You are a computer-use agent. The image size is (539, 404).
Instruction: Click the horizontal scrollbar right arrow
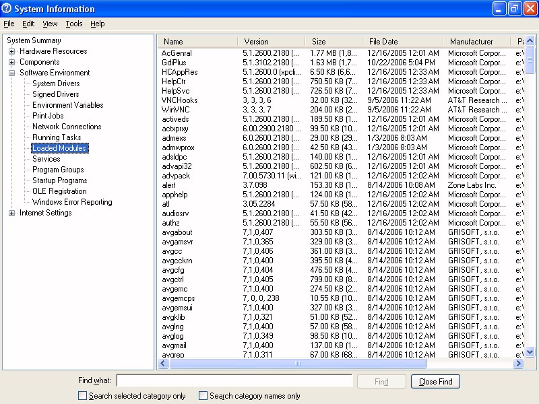518,364
